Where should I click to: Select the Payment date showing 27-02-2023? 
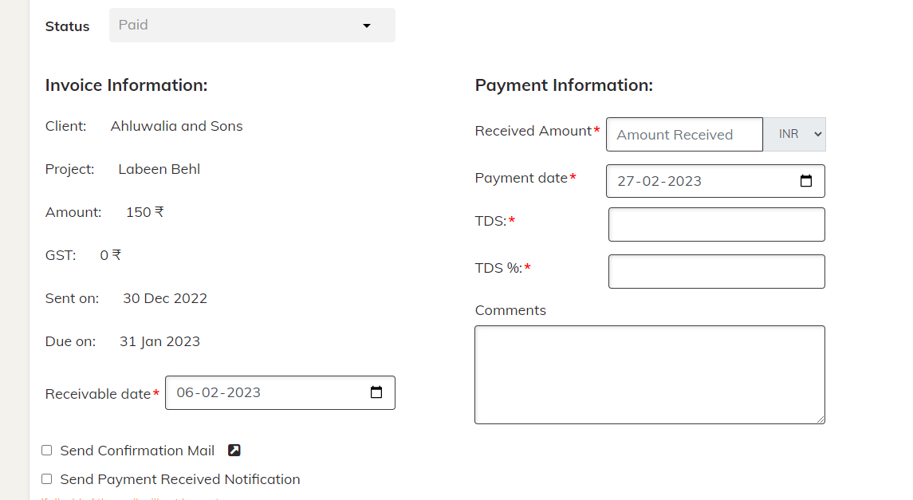point(702,181)
